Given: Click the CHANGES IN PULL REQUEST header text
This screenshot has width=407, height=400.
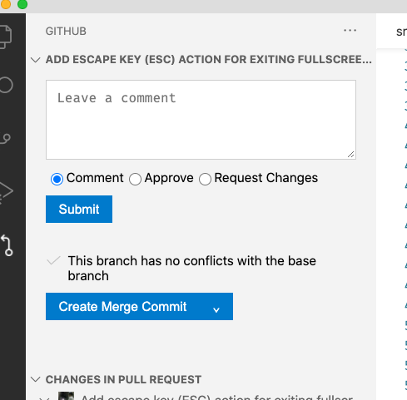Looking at the screenshot, I should coord(123,379).
